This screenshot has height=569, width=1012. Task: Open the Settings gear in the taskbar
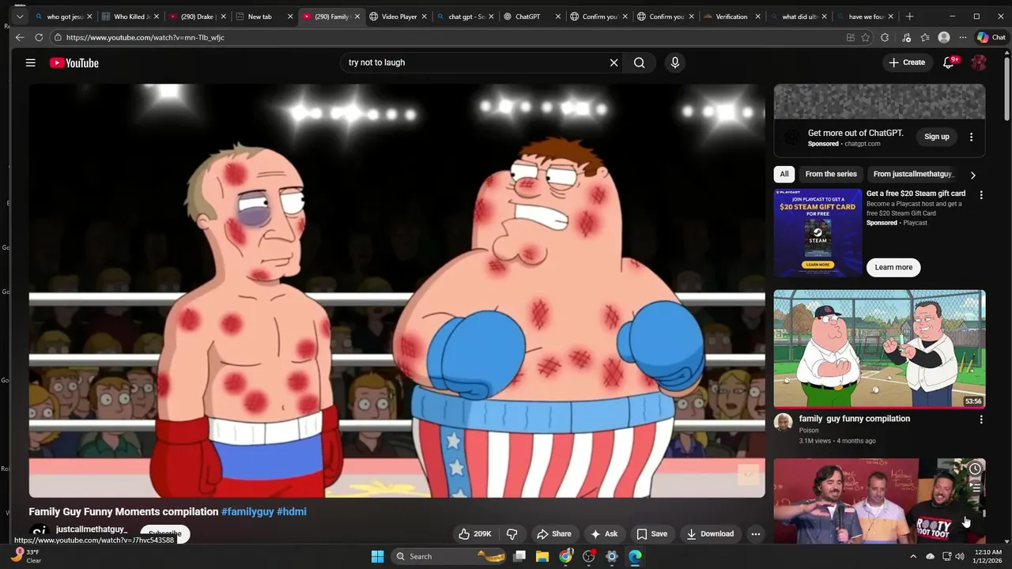point(612,556)
